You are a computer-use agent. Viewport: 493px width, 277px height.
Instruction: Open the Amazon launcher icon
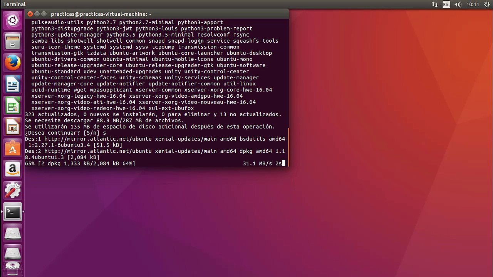pos(12,169)
